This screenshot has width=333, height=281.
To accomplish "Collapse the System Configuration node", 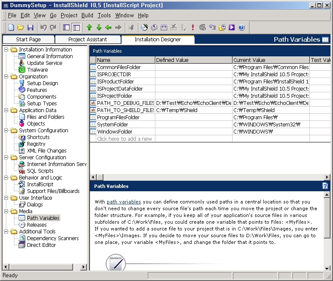I will pyautogui.click(x=6, y=131).
